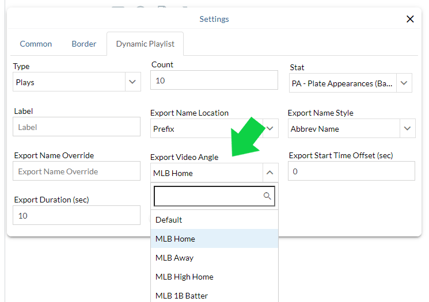429x302 pixels.
Task: Click the Export Duration input field
Action: [x=77, y=216]
